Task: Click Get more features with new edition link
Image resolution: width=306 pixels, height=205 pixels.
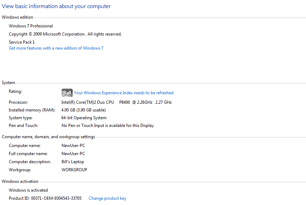Action: 56,48
